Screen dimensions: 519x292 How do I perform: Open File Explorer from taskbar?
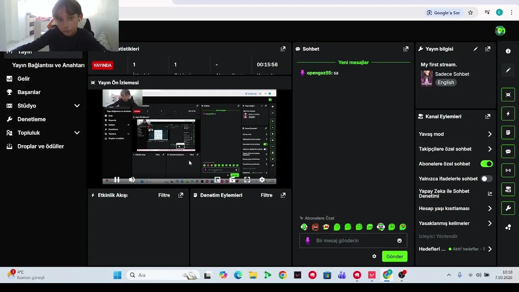point(253,275)
